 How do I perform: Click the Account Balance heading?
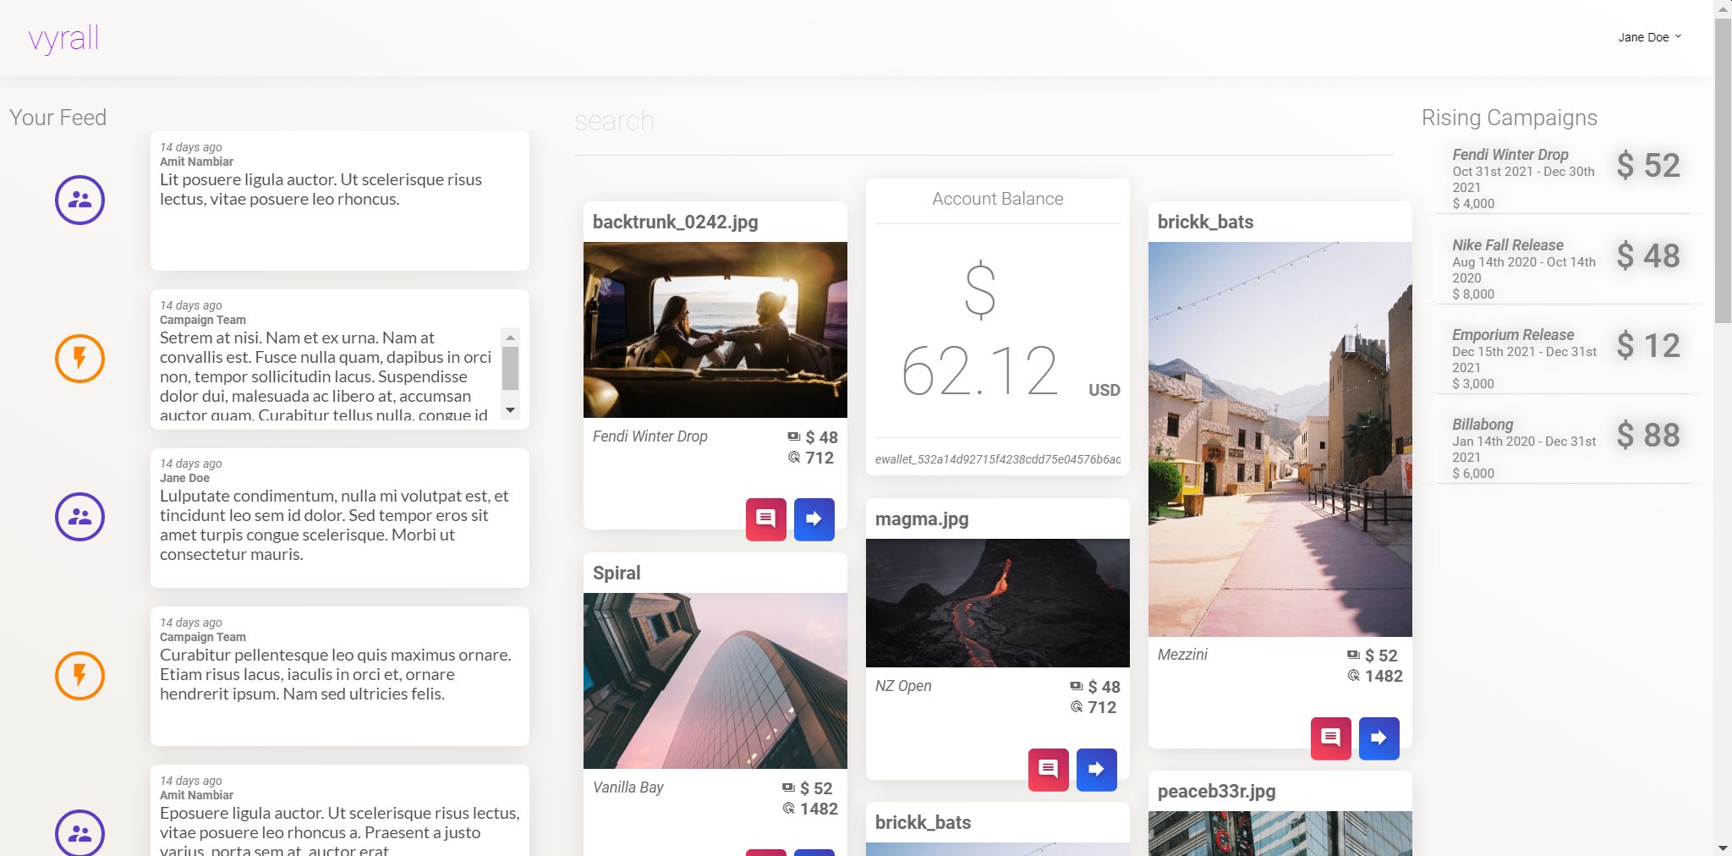[x=998, y=199]
